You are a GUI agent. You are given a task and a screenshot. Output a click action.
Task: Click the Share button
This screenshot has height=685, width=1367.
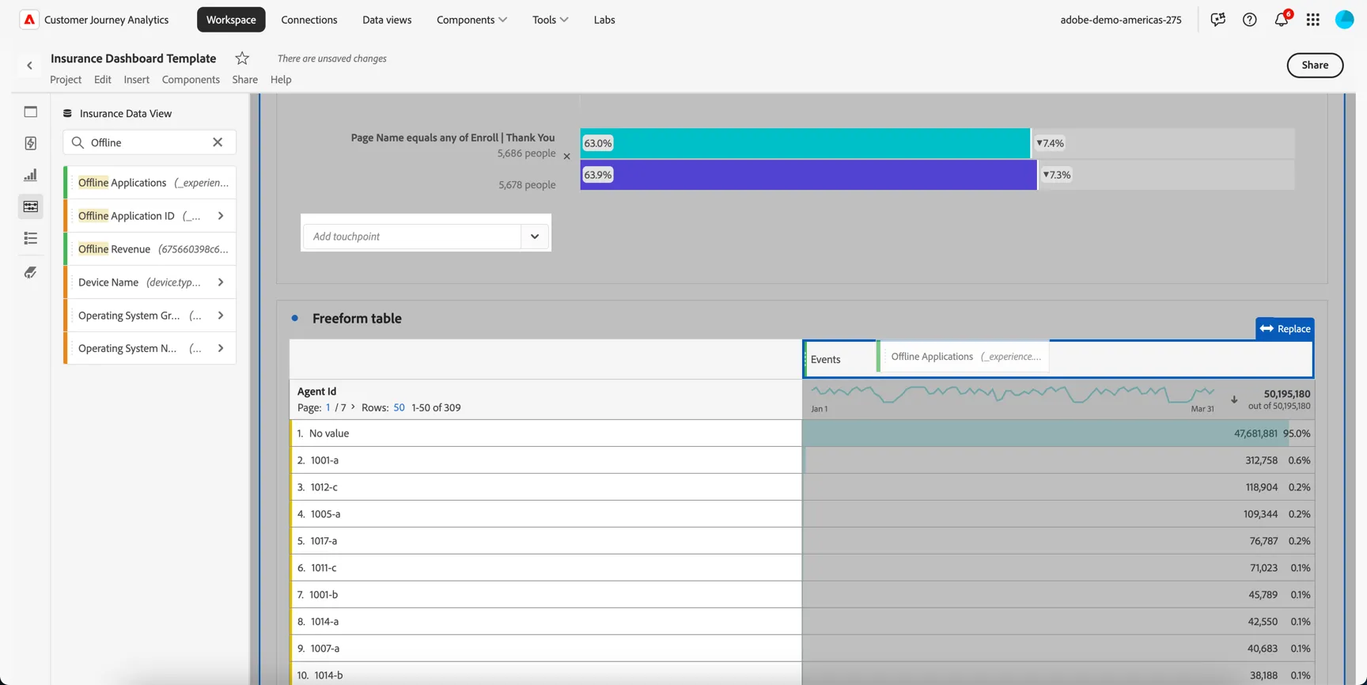(1315, 65)
